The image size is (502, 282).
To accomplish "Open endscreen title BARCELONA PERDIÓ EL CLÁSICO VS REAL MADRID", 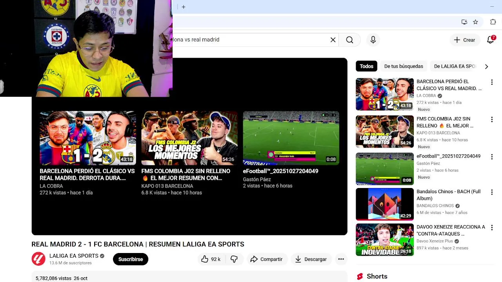I will [87, 175].
